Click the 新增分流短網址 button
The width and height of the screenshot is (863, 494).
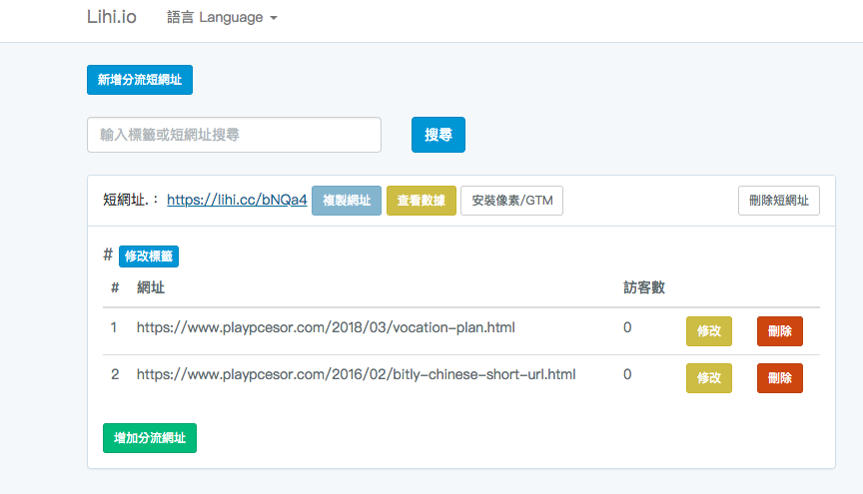(x=140, y=80)
